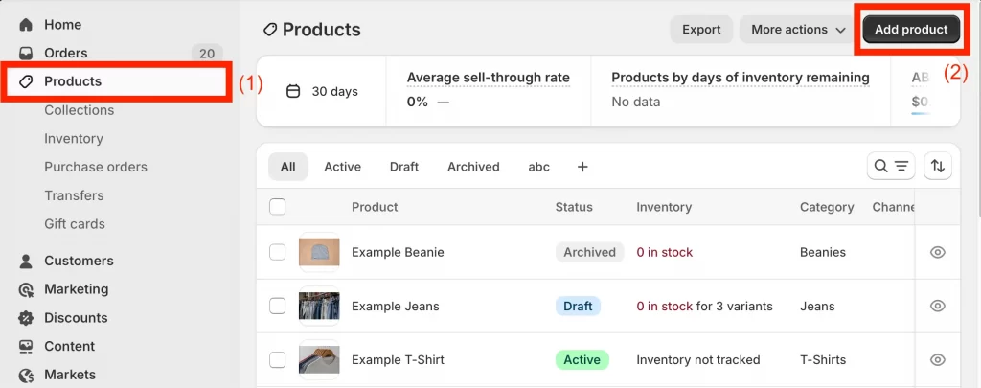981x388 pixels.
Task: Open Inventory in the sidebar
Action: 74,139
